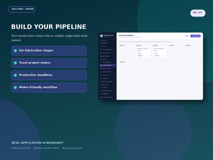Click the Commission Requests sidebar icon

[101, 50]
